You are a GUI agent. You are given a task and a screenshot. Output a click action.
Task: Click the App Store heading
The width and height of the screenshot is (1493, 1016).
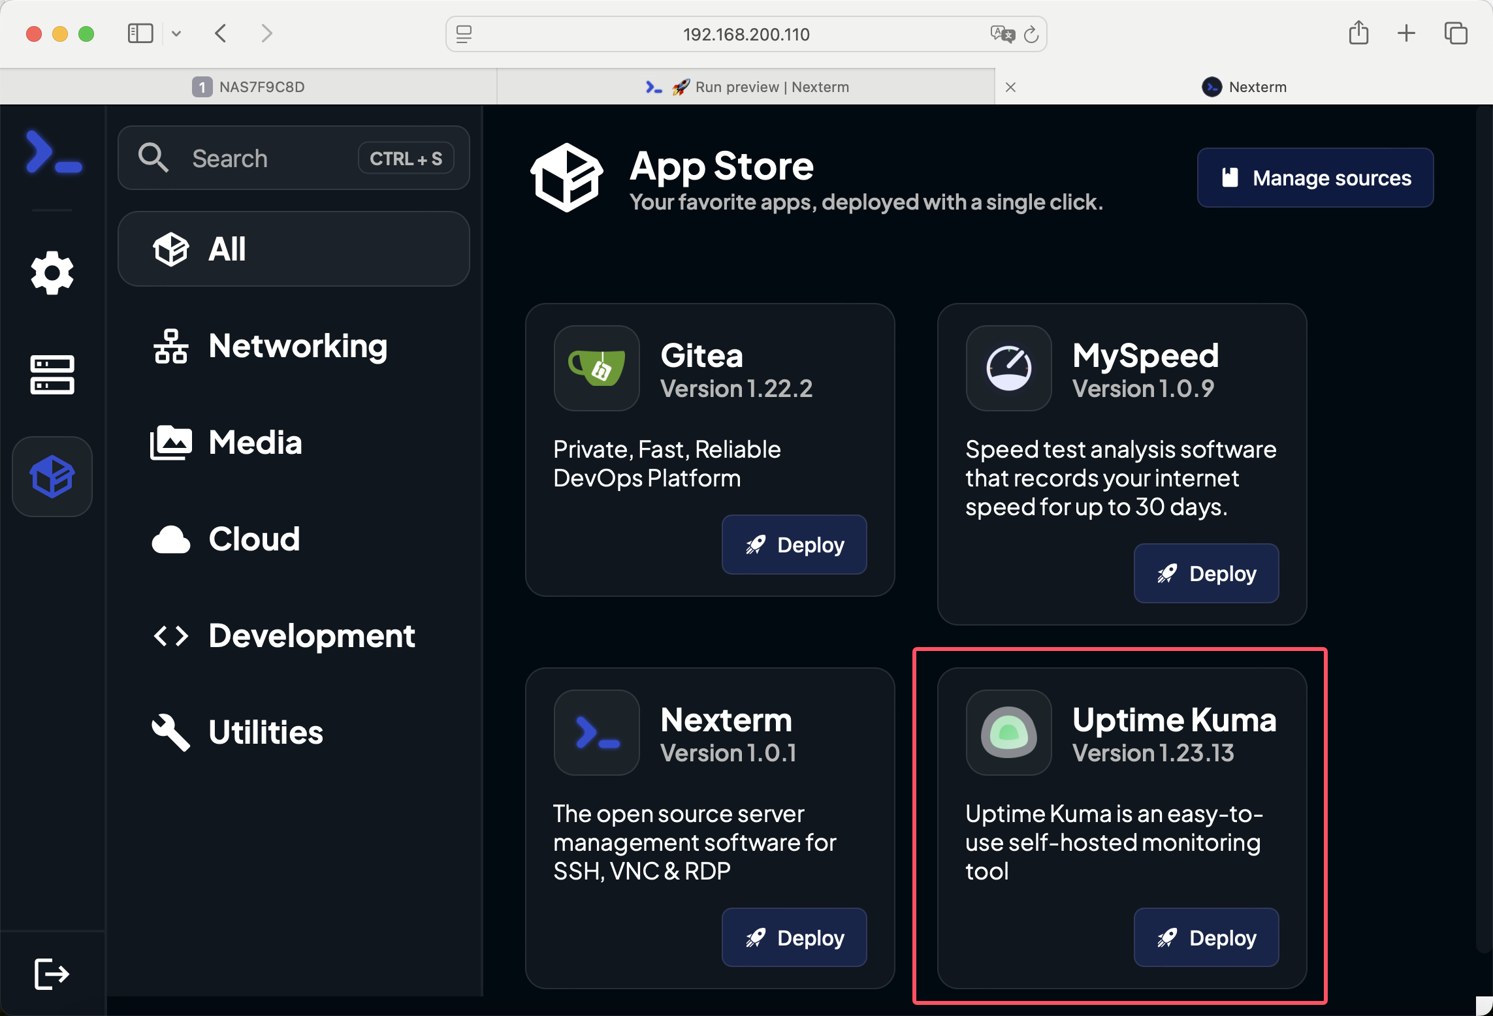722,166
